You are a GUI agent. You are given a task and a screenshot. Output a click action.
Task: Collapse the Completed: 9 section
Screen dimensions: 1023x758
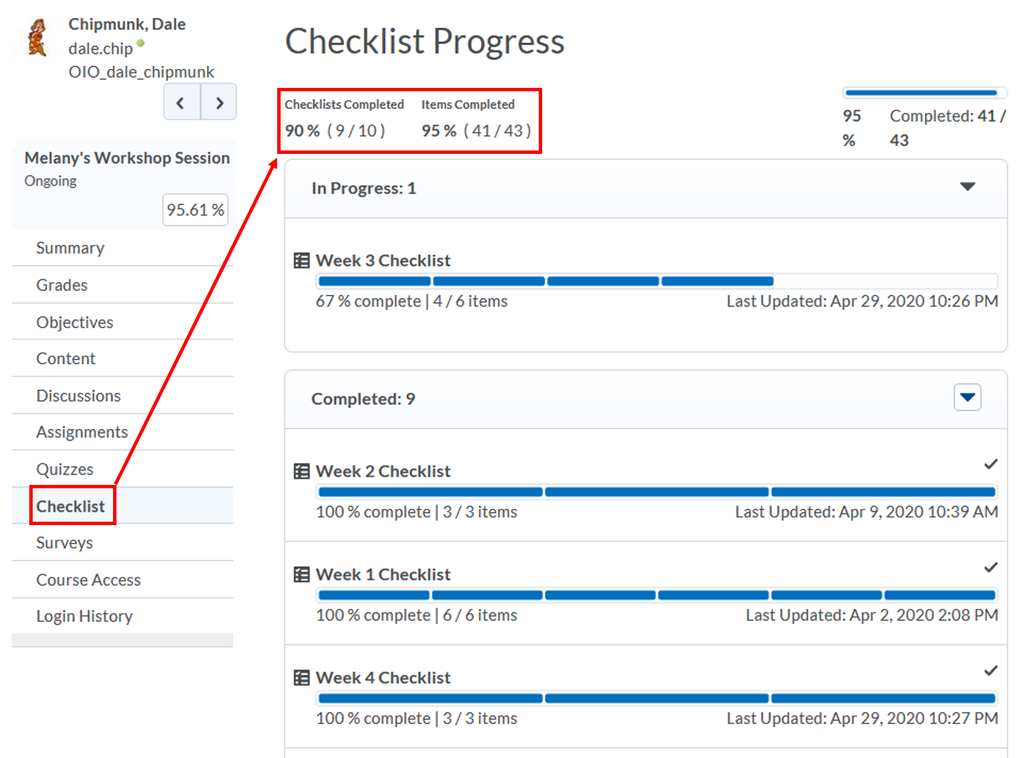click(967, 398)
